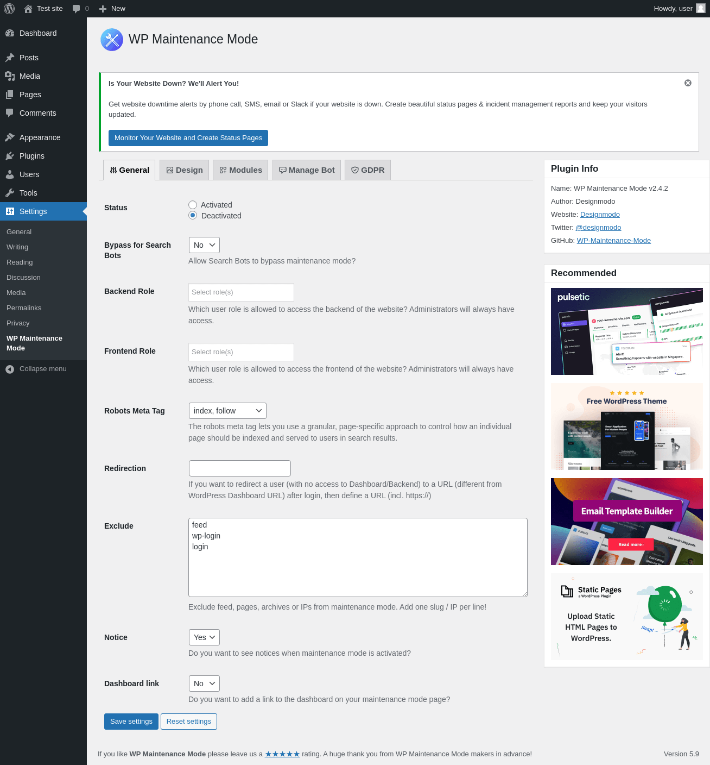Click the Posts pin icon
The width and height of the screenshot is (710, 765).
click(x=10, y=58)
